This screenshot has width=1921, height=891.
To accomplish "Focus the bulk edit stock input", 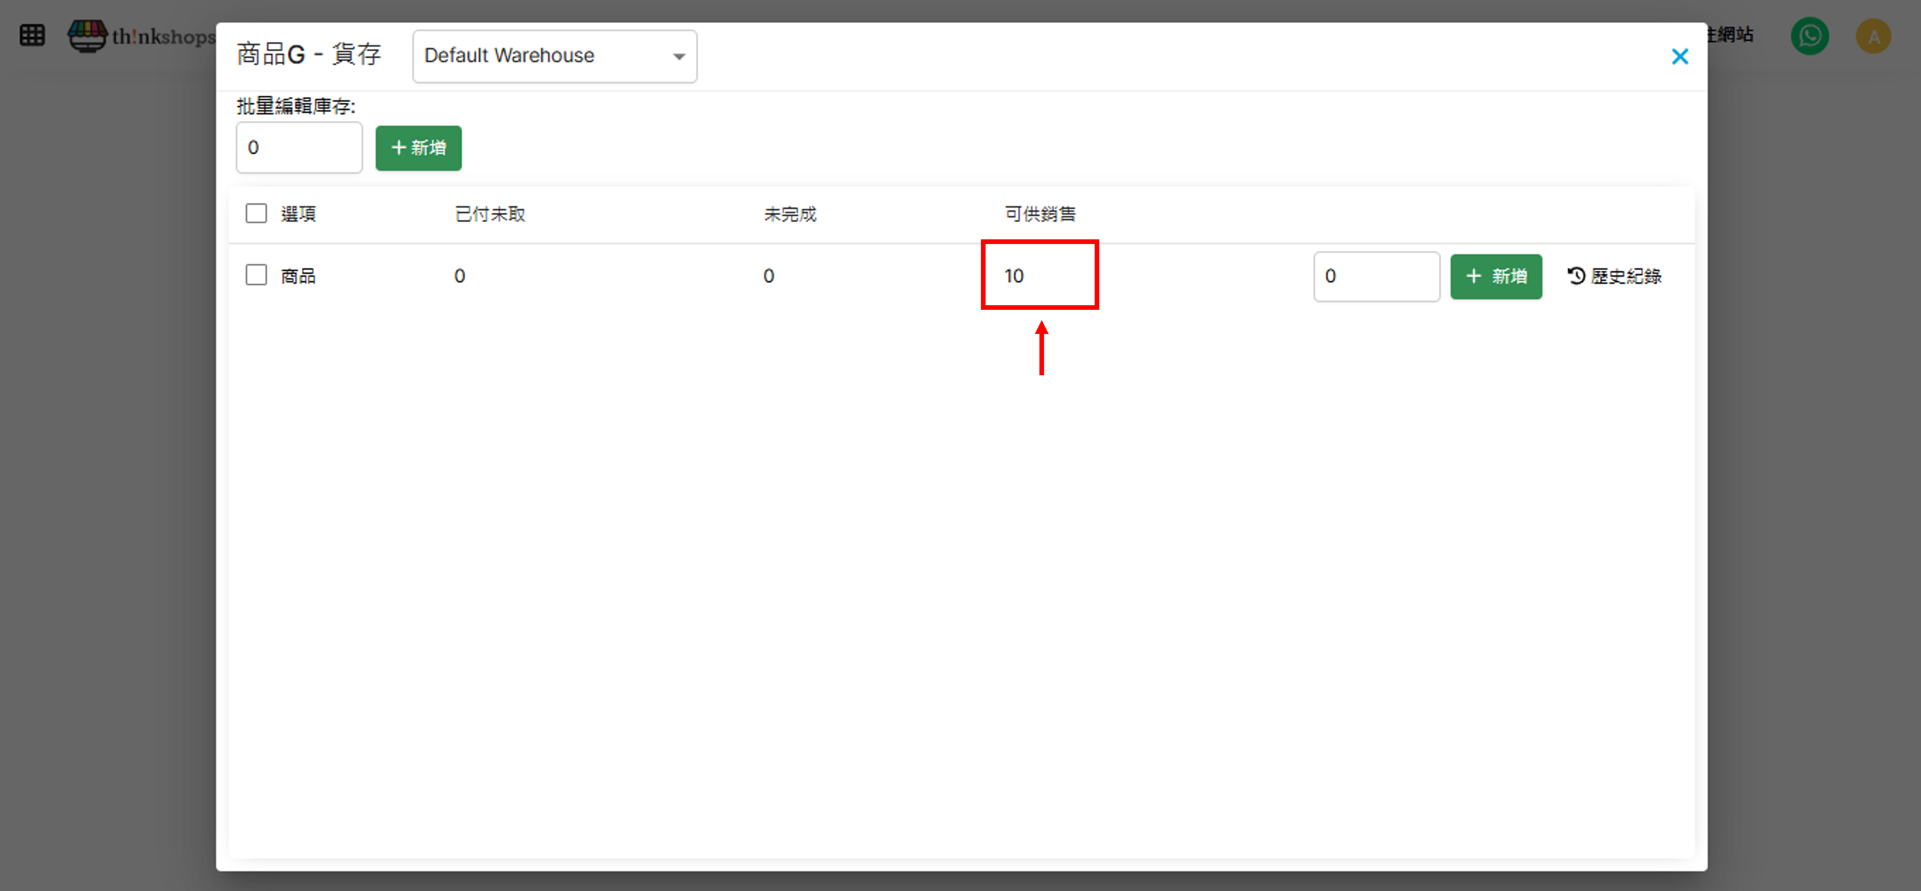I will (x=299, y=147).
